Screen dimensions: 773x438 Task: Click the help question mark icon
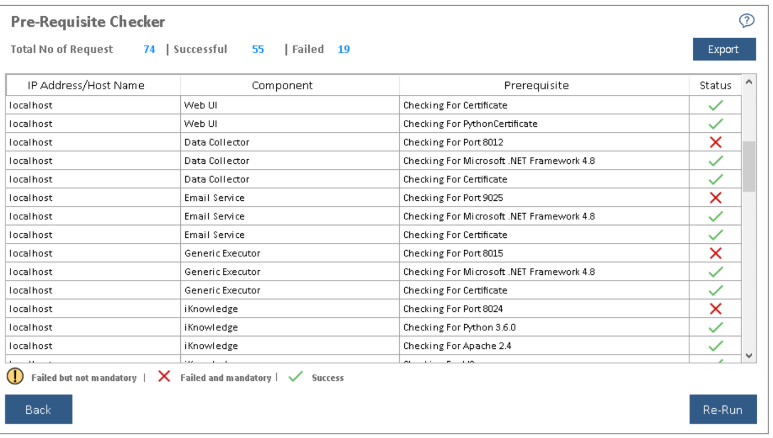(x=746, y=21)
